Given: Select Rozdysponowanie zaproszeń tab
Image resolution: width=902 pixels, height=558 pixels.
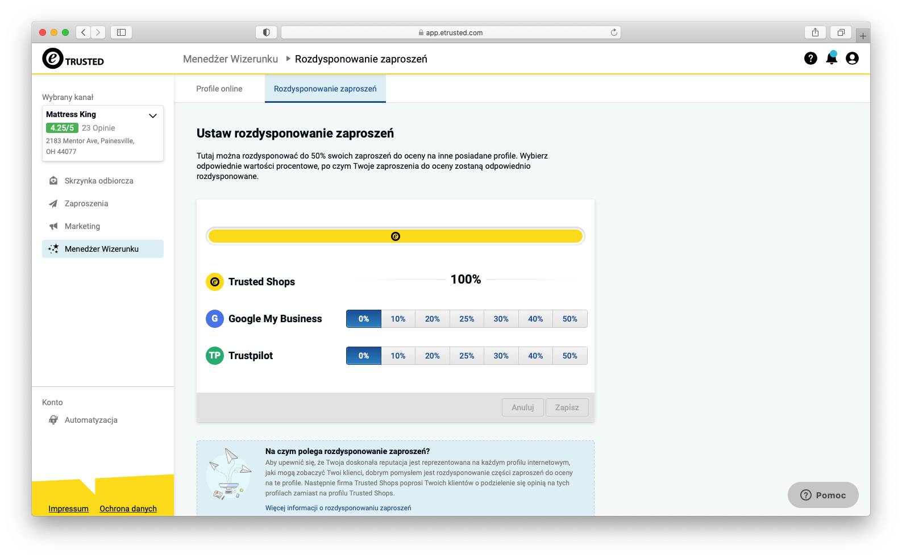Looking at the screenshot, I should [x=325, y=89].
